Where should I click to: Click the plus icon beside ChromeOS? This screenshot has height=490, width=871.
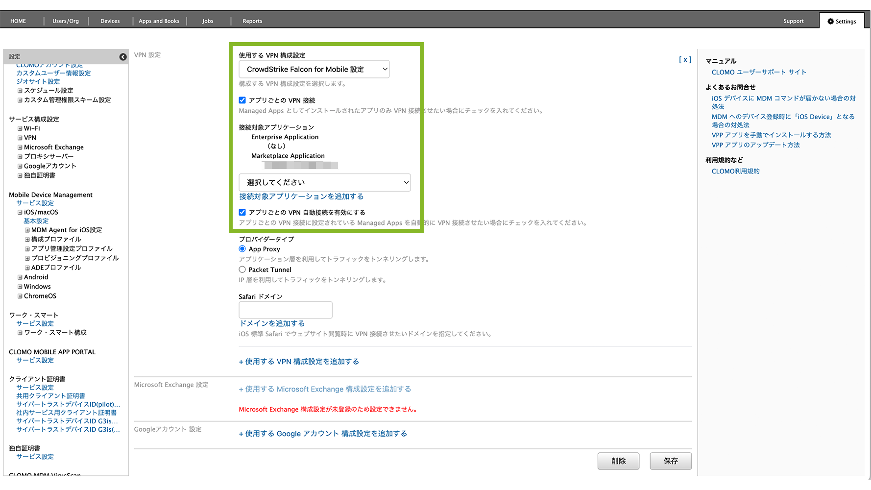(20, 296)
